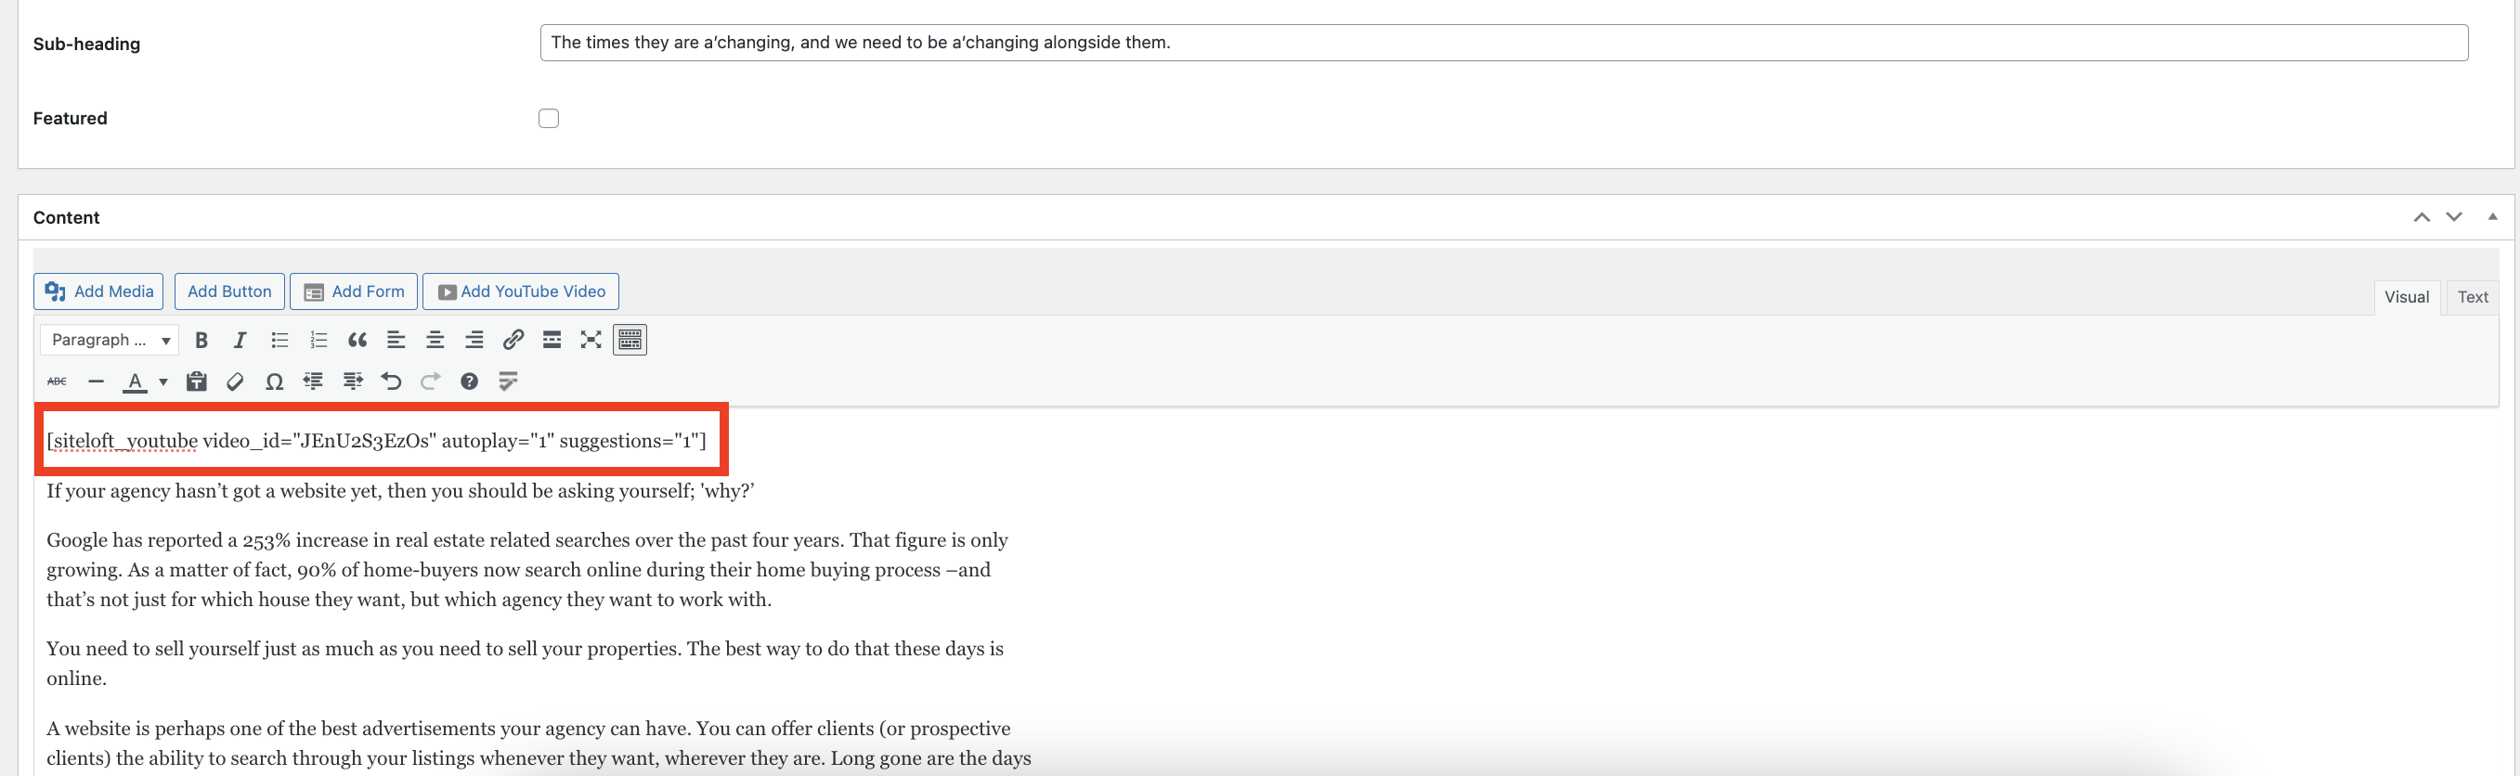
Task: Switch to the Text editor tab
Action: pos(2472,297)
